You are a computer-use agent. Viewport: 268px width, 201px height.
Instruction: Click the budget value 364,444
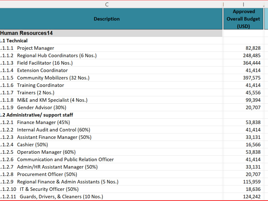coord(243,63)
